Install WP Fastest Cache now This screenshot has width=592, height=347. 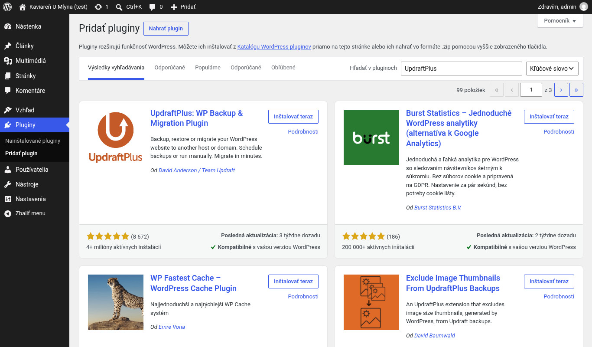(x=293, y=282)
